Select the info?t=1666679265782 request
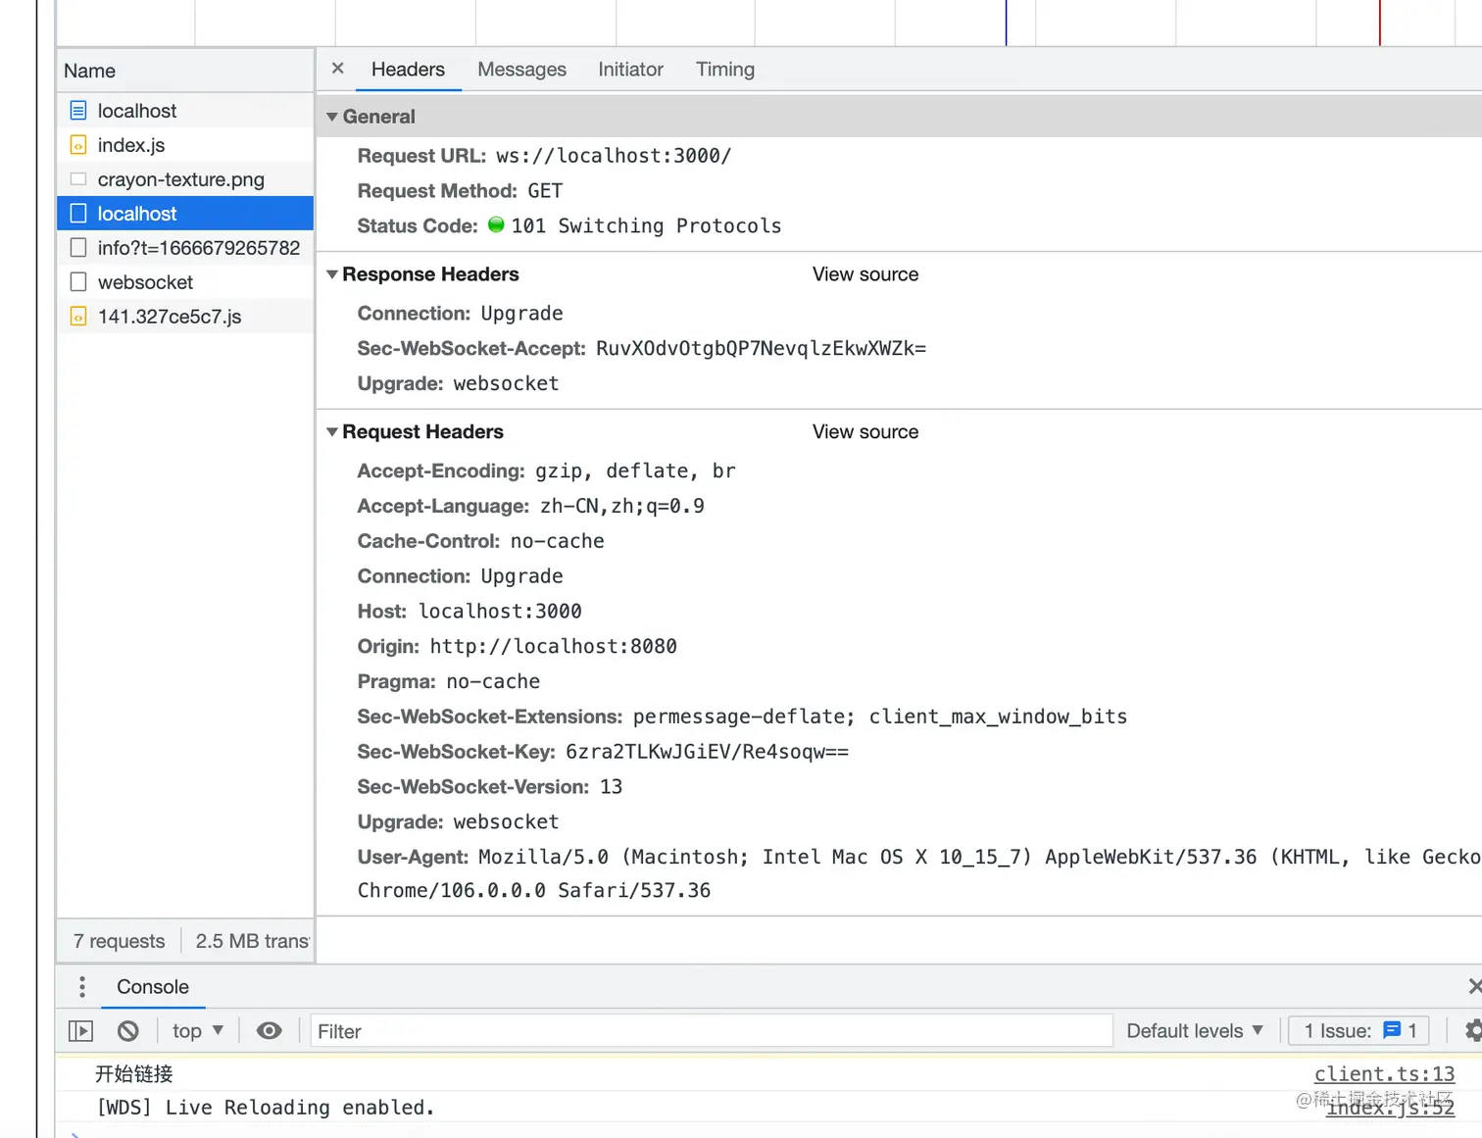Image resolution: width=1482 pixels, height=1138 pixels. point(185,248)
